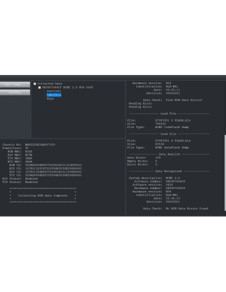Click the Empty Bloks line
The height and width of the screenshot is (292, 226).
(142, 161)
